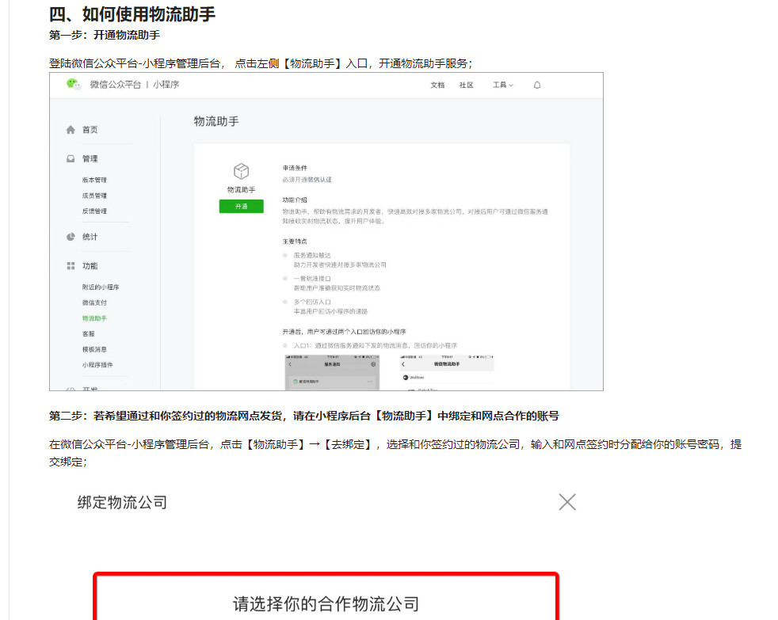Click the 请选择你的合作物流公司 prompt

(326, 604)
